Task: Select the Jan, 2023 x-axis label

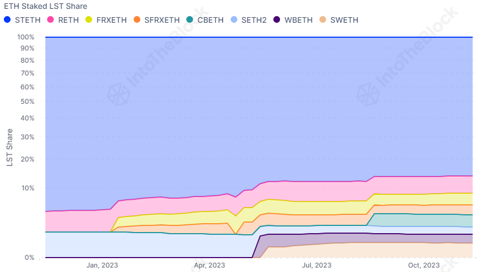Action: coord(101,266)
